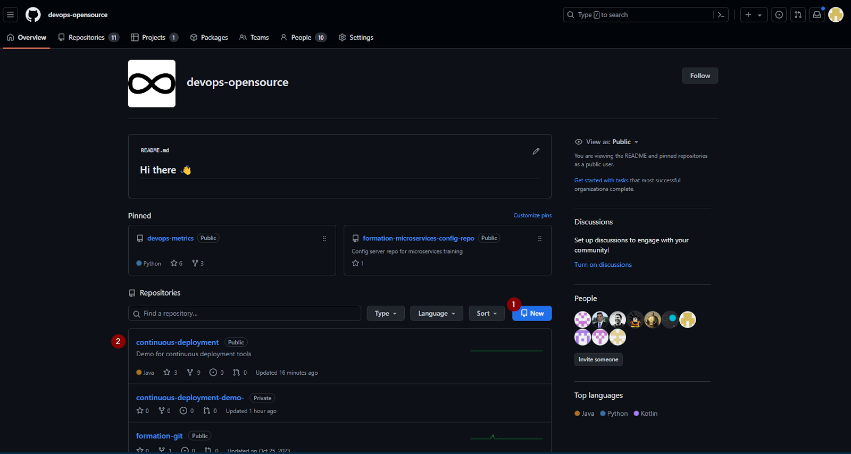Open the View as Public dropdown

coord(607,142)
